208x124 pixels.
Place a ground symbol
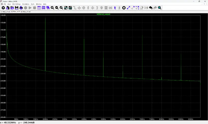(79, 8)
